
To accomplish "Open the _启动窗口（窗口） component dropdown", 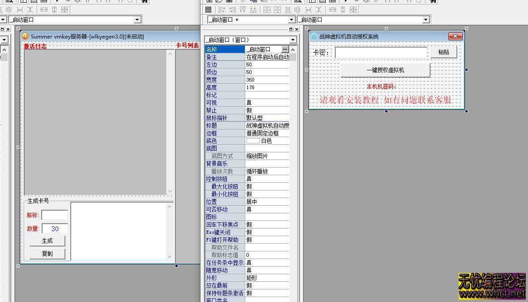I will (x=293, y=40).
